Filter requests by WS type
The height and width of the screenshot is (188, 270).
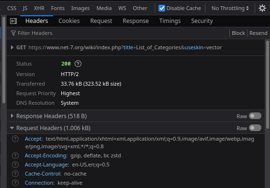click(x=122, y=8)
